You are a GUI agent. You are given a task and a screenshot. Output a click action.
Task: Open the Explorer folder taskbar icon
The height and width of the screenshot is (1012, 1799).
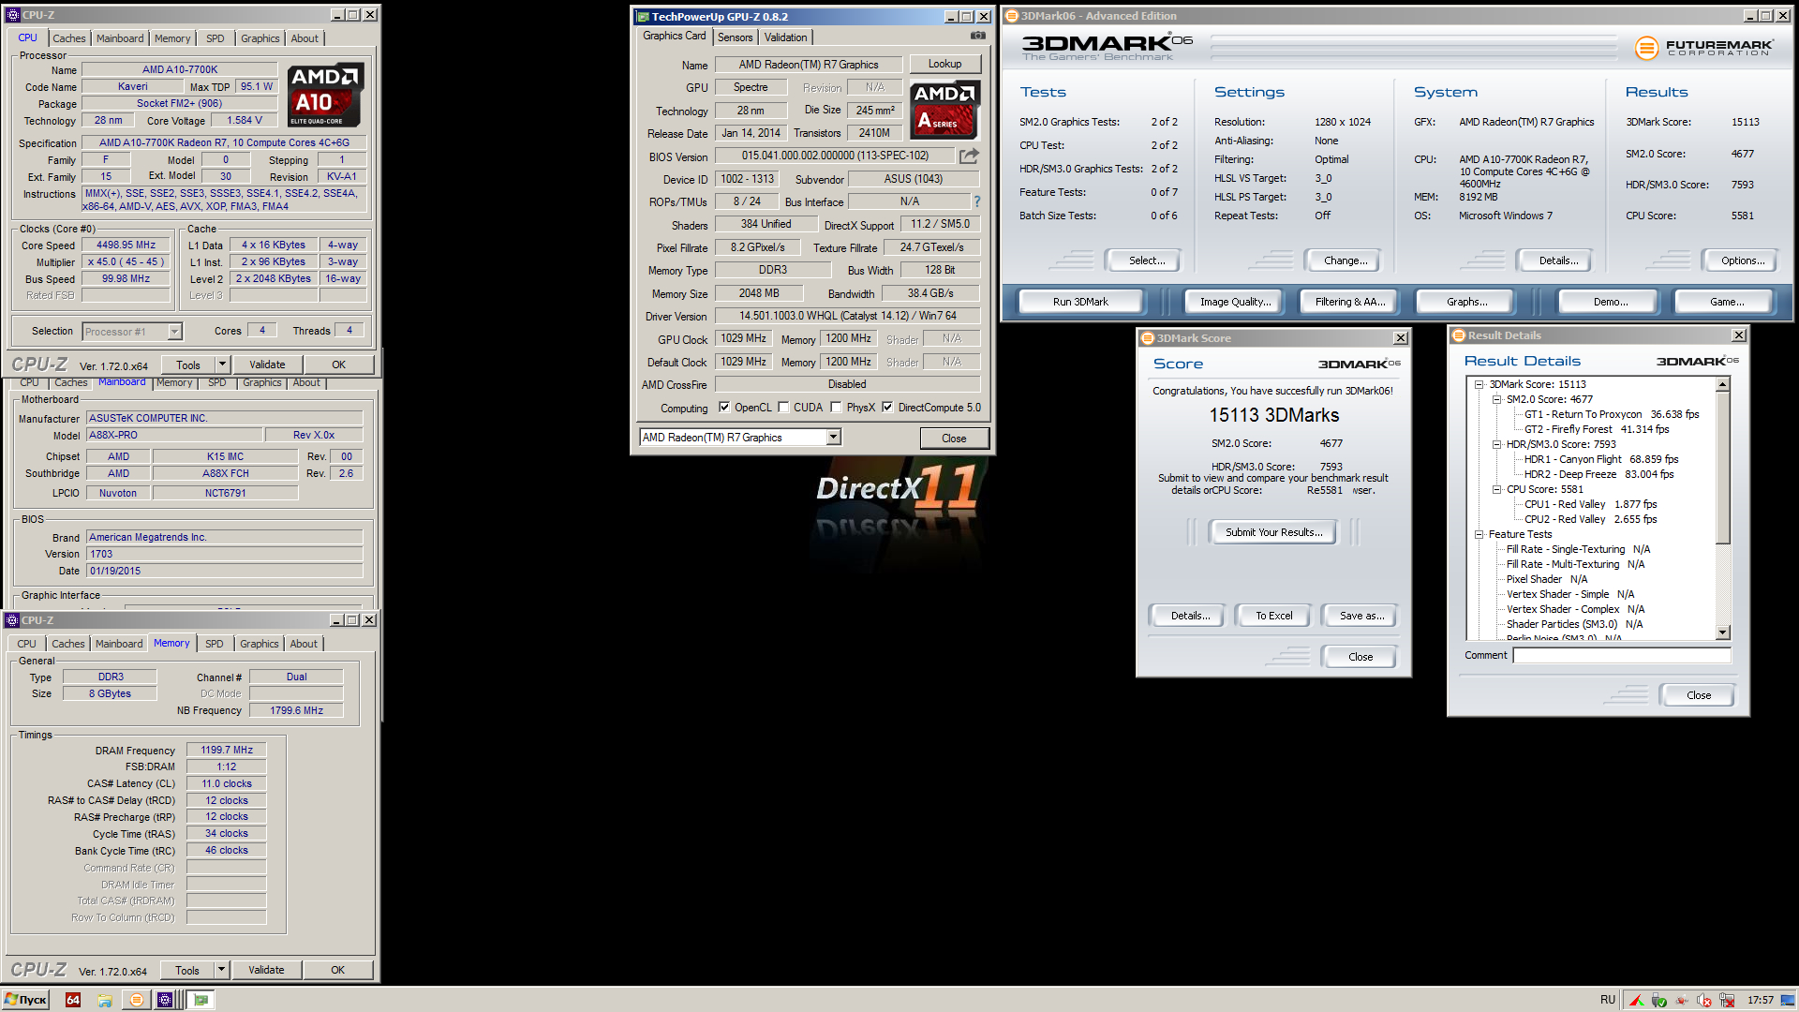tap(105, 1000)
